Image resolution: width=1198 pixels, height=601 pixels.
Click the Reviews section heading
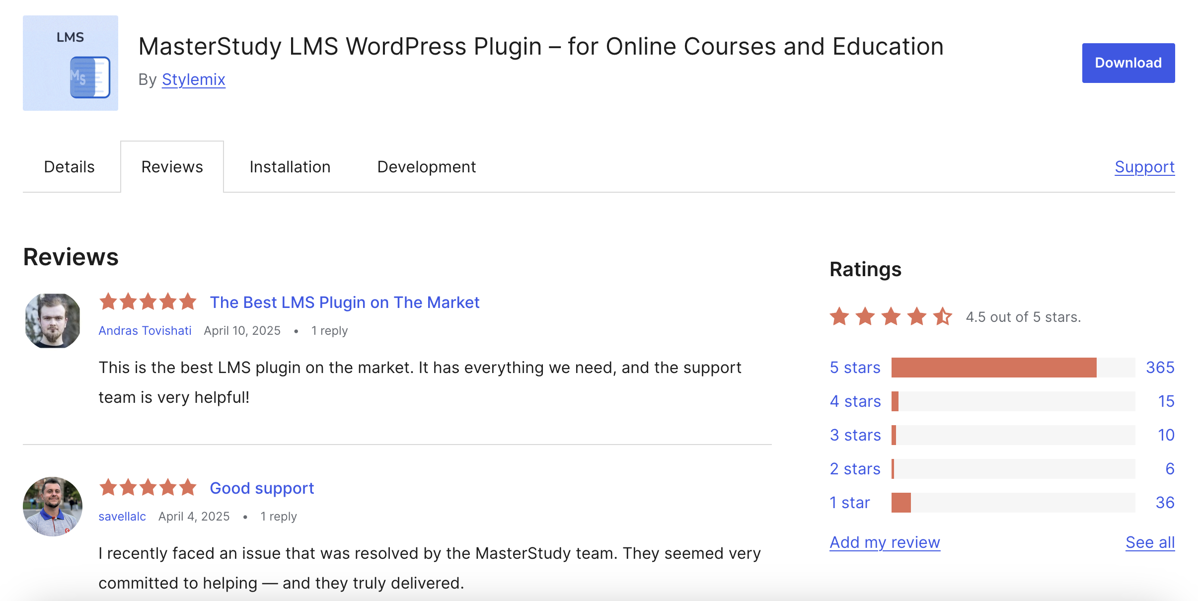tap(71, 257)
